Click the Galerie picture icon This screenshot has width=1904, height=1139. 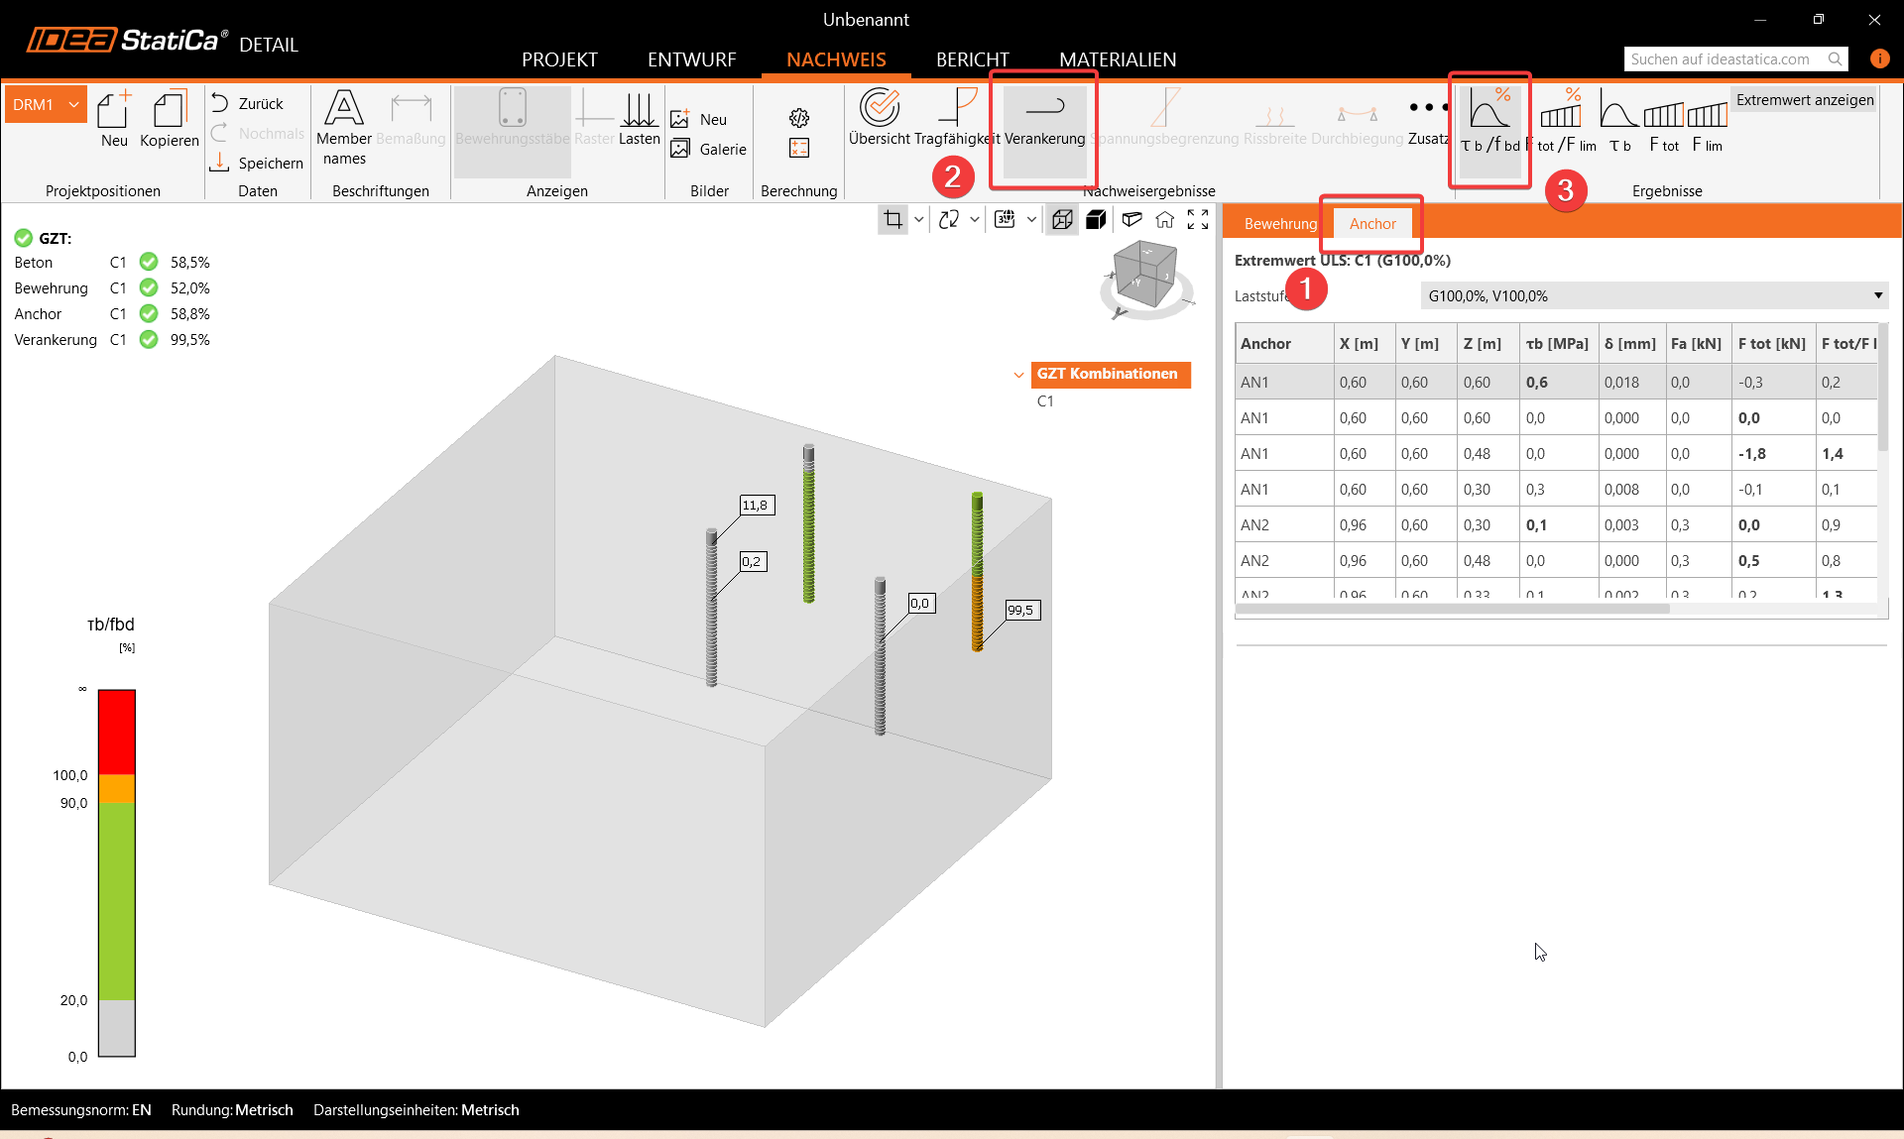[680, 149]
